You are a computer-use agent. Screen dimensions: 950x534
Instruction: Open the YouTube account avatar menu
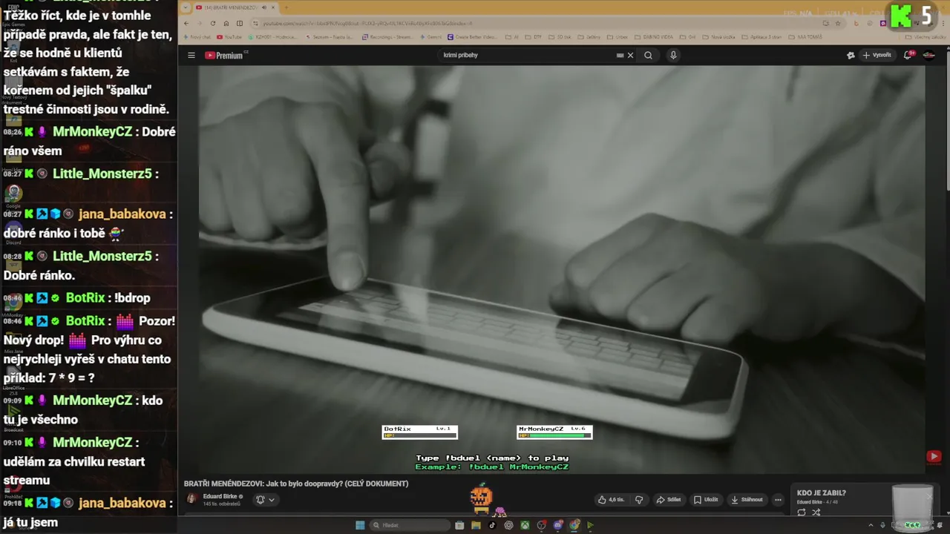click(929, 55)
